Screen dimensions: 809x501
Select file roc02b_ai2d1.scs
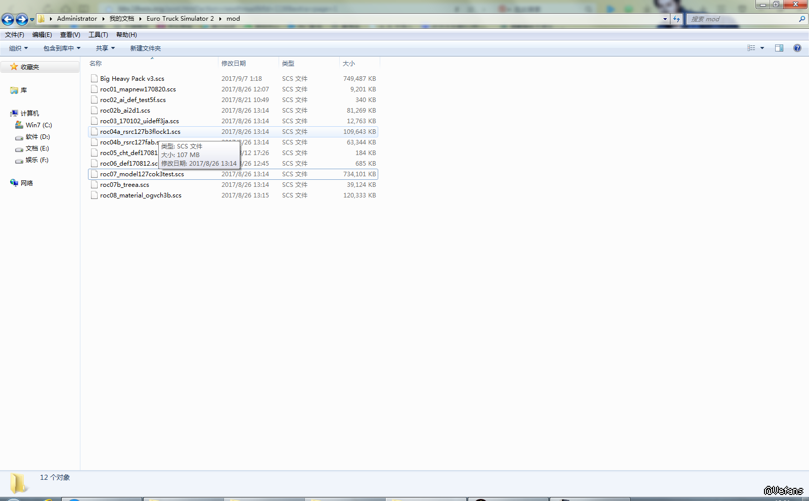click(x=233, y=111)
